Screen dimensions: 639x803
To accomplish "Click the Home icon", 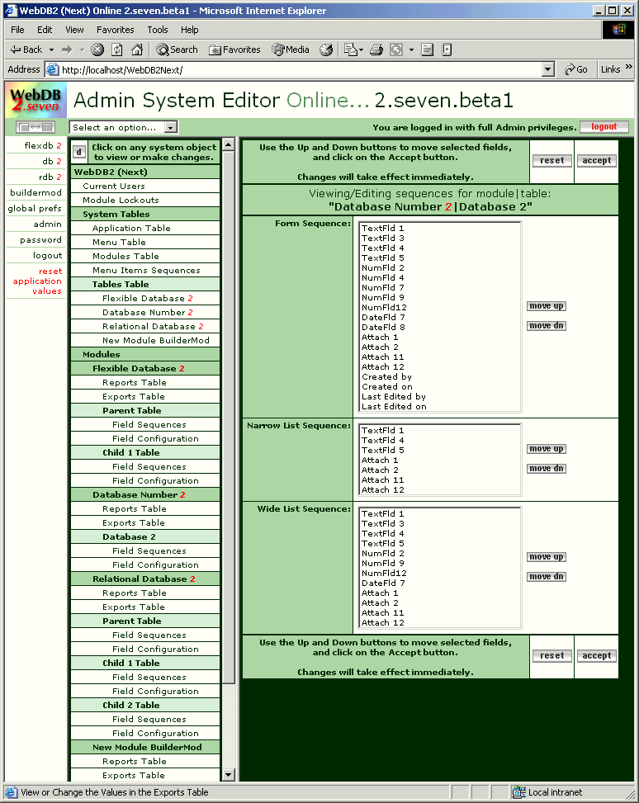I will [x=137, y=50].
